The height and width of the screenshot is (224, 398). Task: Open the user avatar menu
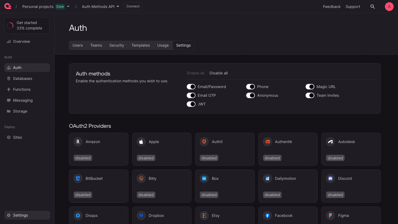click(389, 7)
